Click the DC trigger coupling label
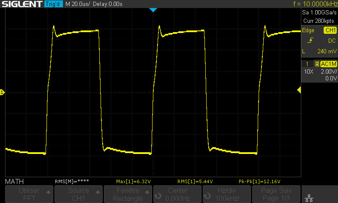 click(332, 41)
